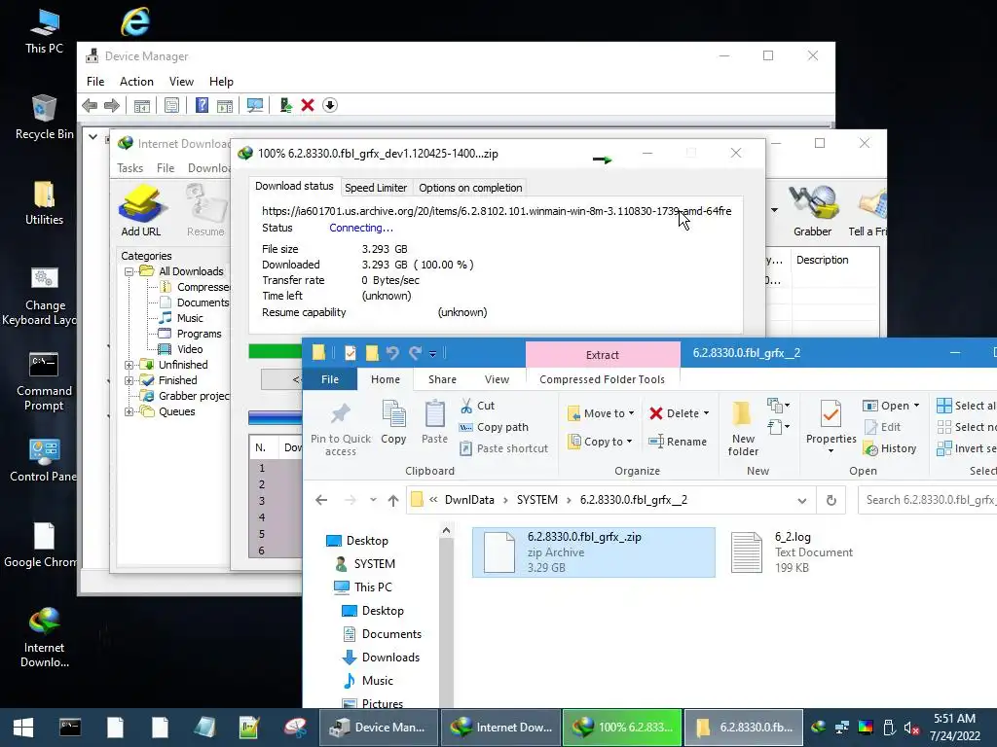Open the Recycle Bin desktop icon
This screenshot has width=997, height=747.
click(44, 117)
